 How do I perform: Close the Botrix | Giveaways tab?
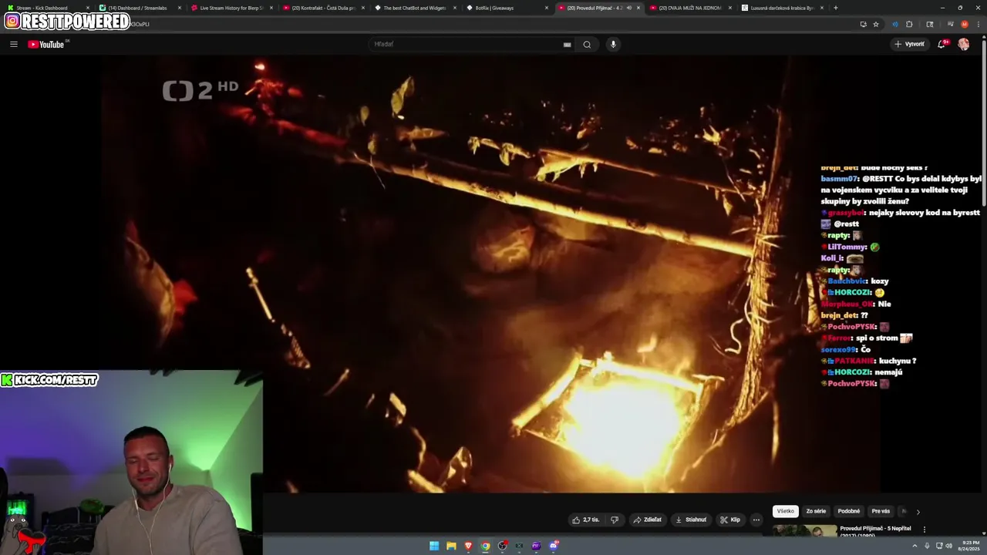(x=547, y=8)
